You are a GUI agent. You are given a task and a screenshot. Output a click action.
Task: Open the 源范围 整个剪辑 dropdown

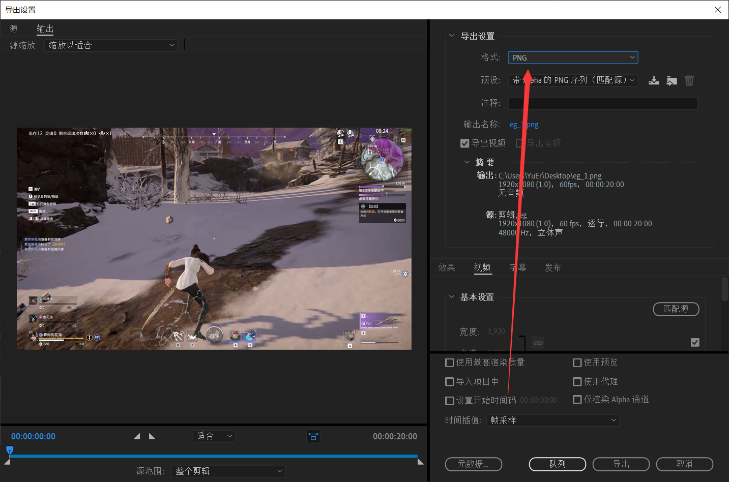coord(228,471)
